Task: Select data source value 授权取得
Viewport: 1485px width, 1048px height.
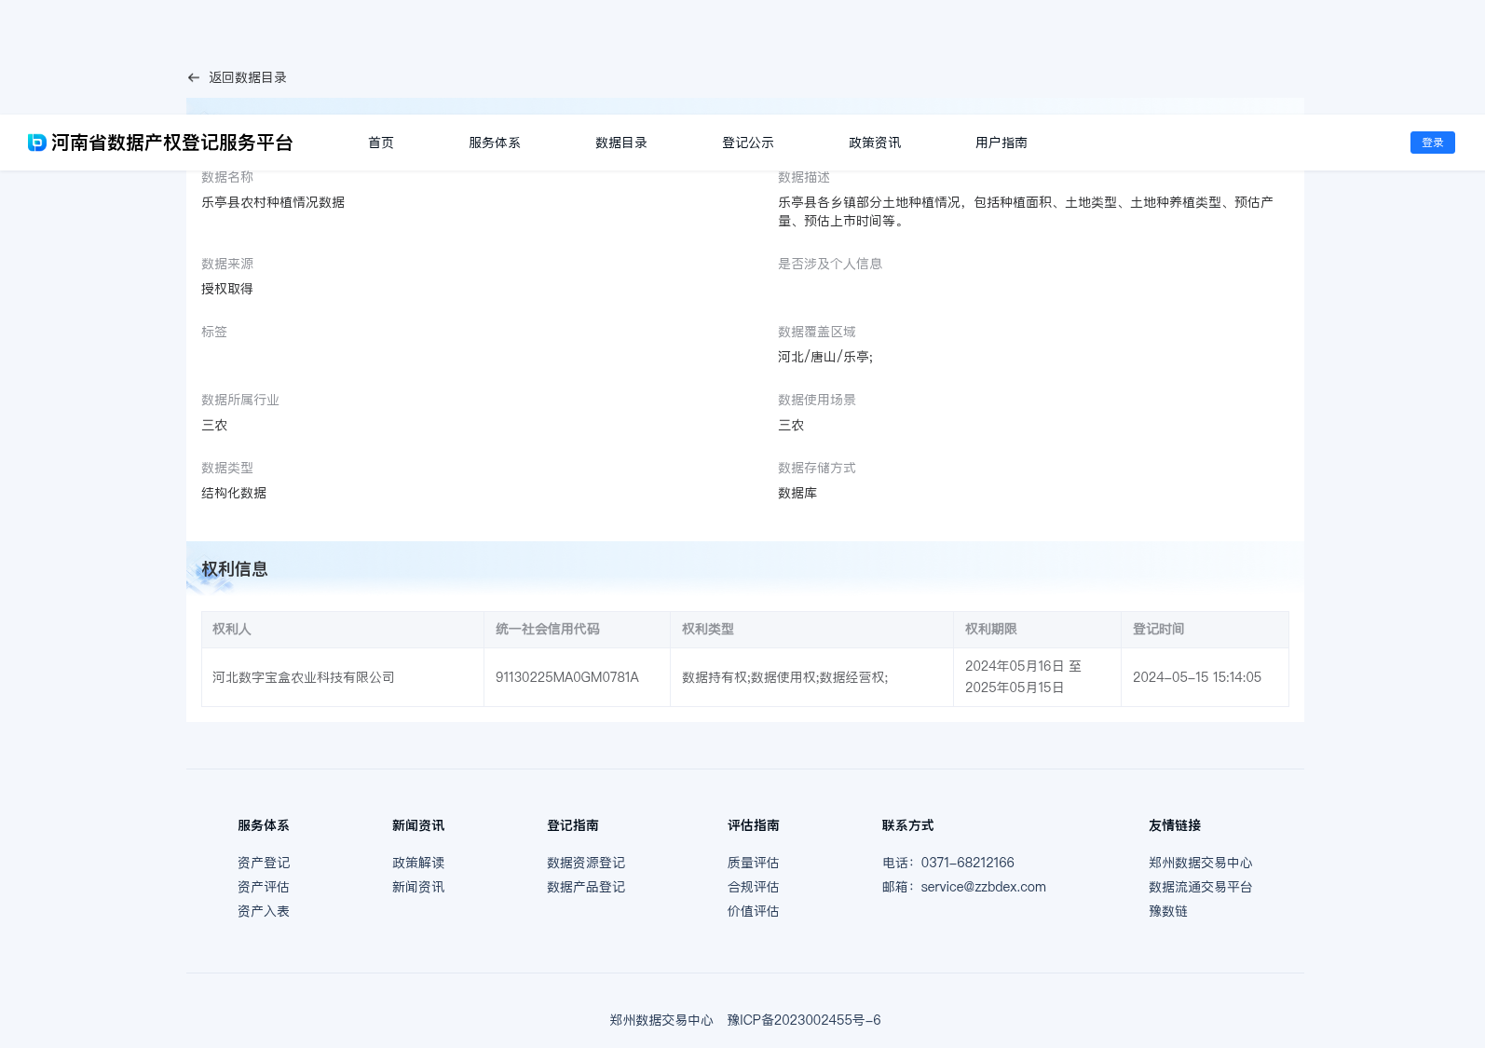Action: click(227, 289)
